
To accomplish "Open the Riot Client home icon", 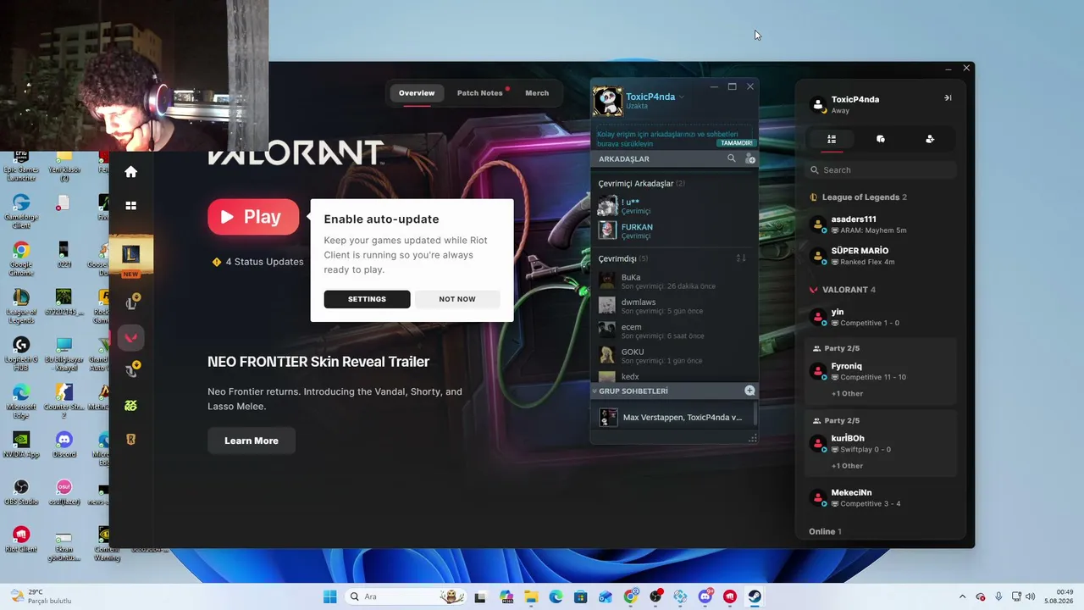I will 130,172.
